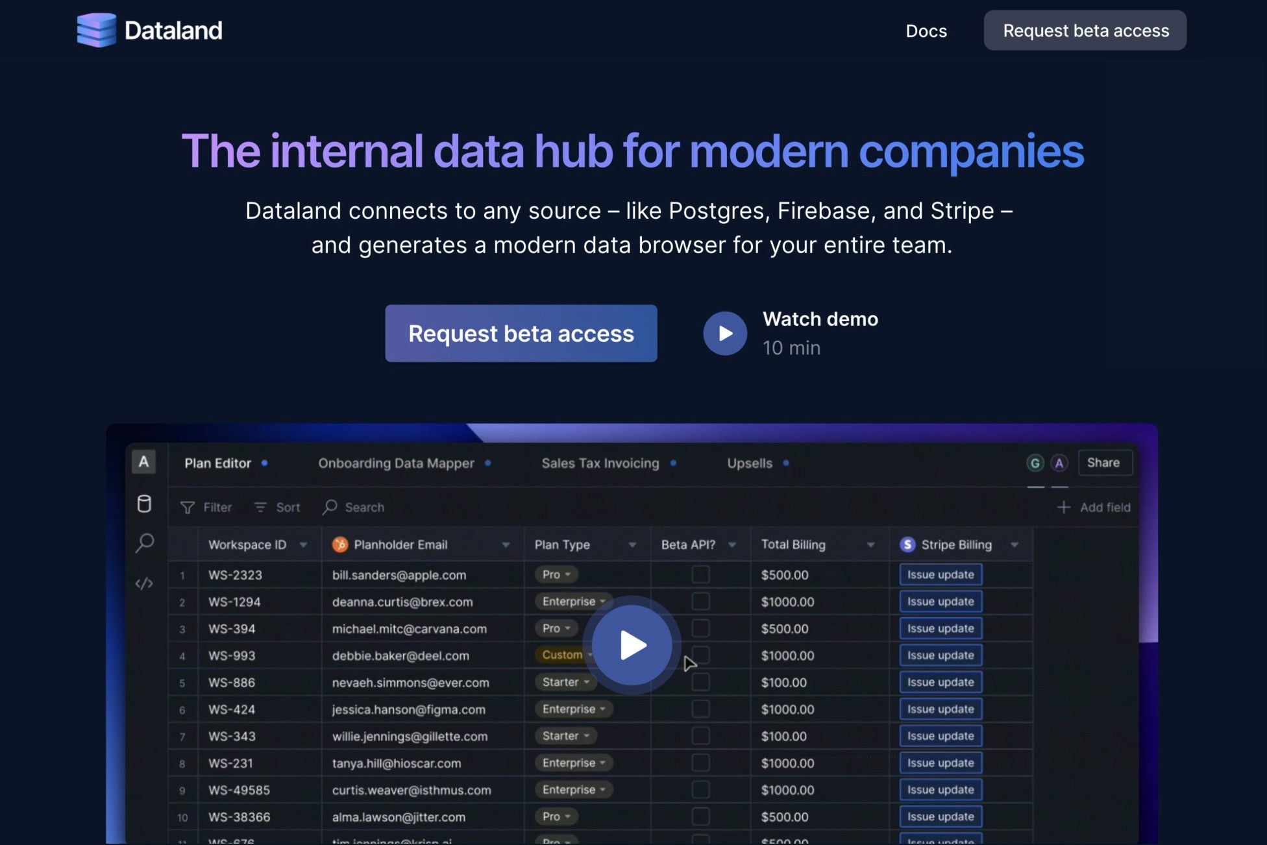Viewport: 1267px width, 845px height.
Task: Check Beta API box for bill.sanders@apple.com
Action: 700,574
